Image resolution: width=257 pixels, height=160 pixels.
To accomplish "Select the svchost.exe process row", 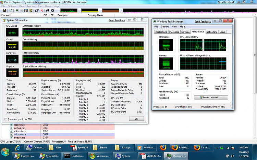I will tap(57, 128).
